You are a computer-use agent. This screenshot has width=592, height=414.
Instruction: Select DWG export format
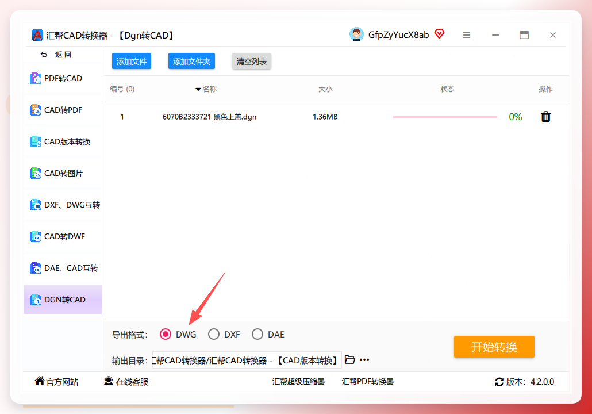click(x=166, y=334)
